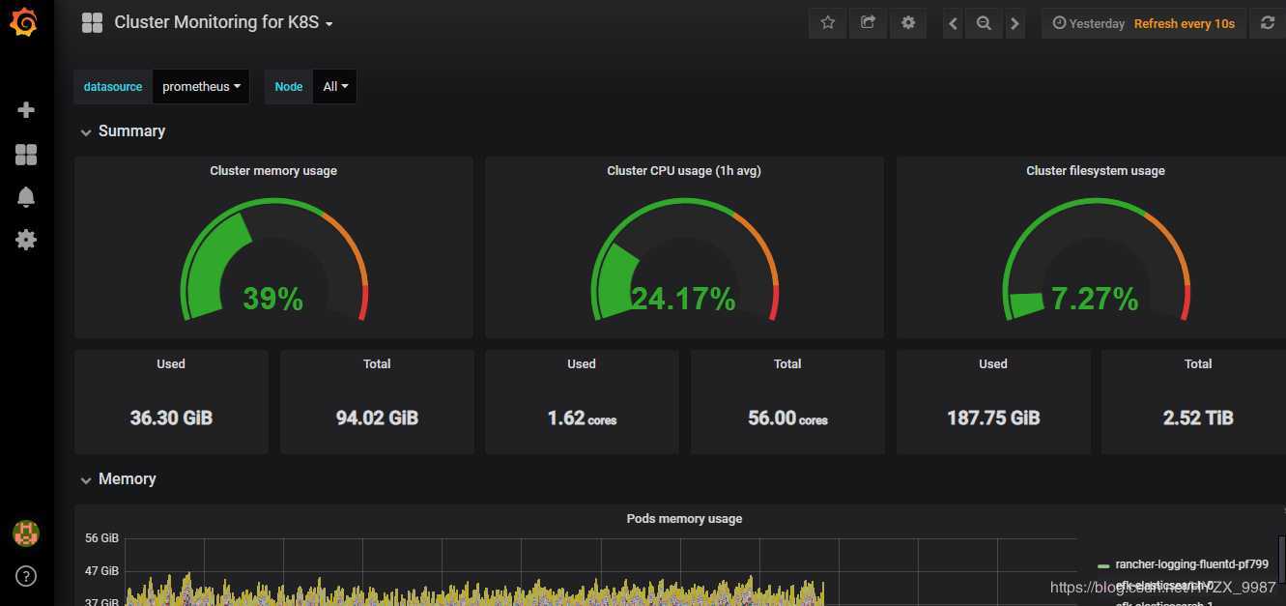Screen dimensions: 1286x606
Task: Open dashboard settings gear in top bar
Action: [908, 23]
